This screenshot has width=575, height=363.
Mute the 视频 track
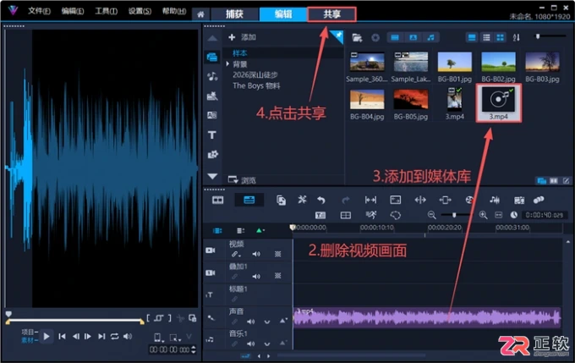[256, 254]
